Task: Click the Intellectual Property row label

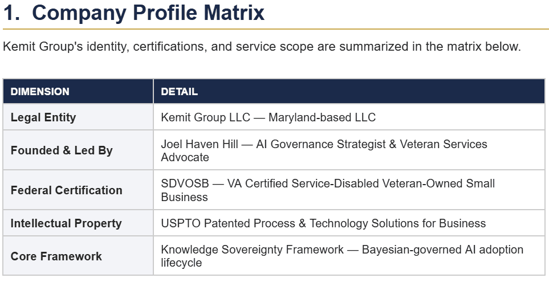Action: (66, 223)
